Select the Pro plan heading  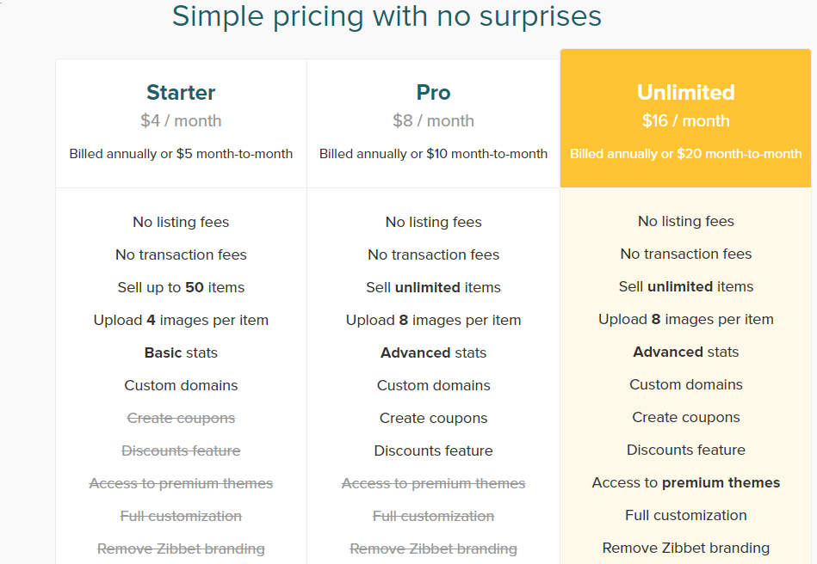pos(434,93)
